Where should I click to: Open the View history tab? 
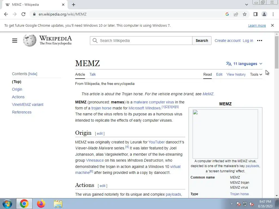click(x=236, y=75)
